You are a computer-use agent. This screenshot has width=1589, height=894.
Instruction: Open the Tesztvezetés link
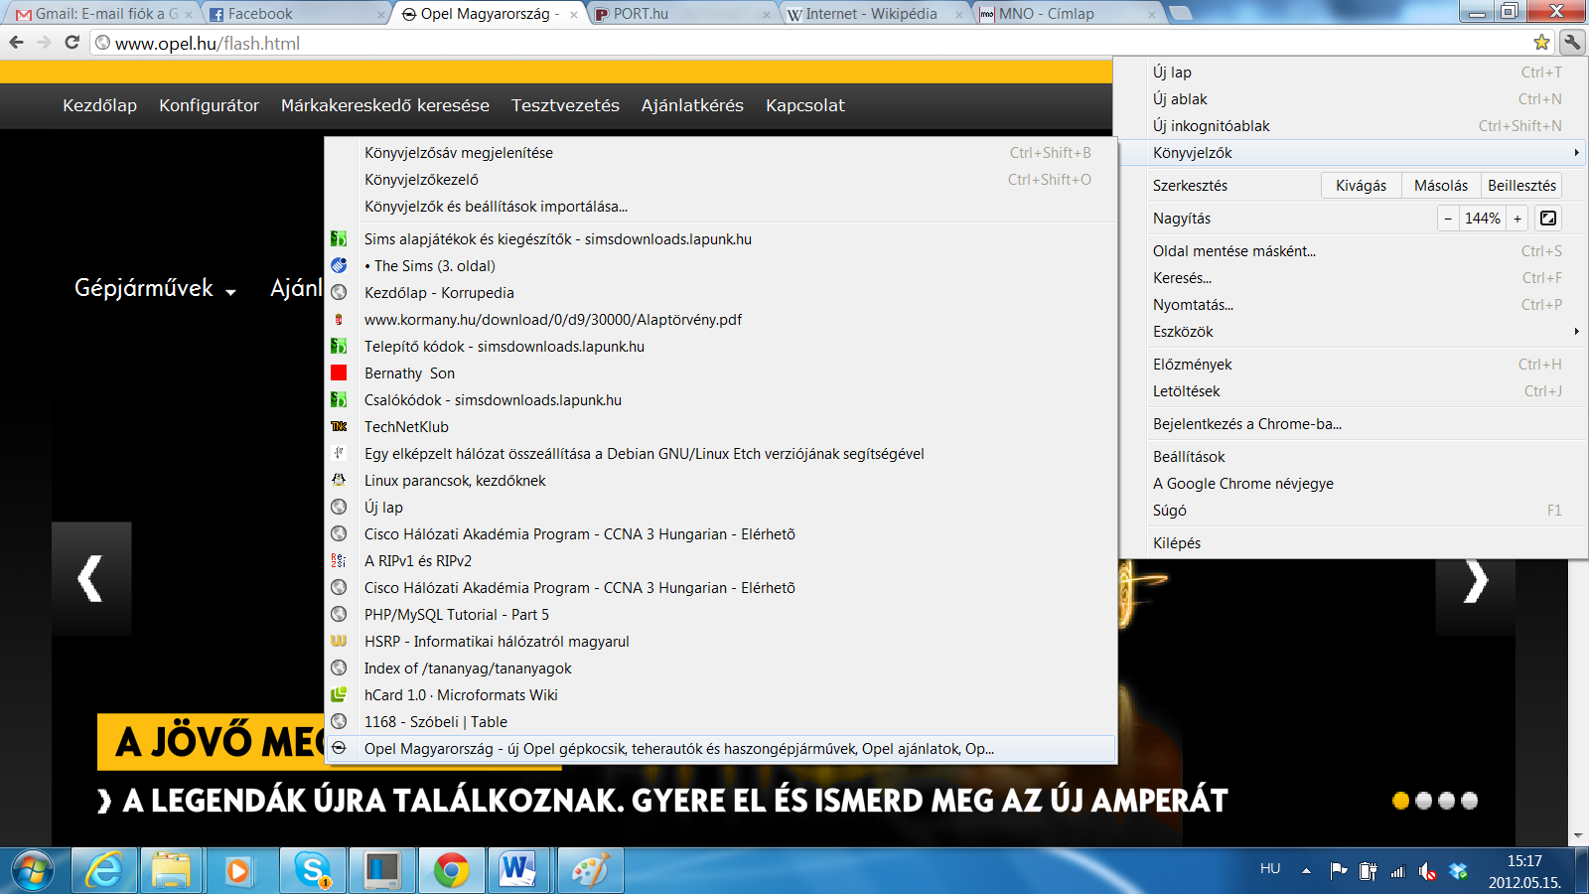565,105
